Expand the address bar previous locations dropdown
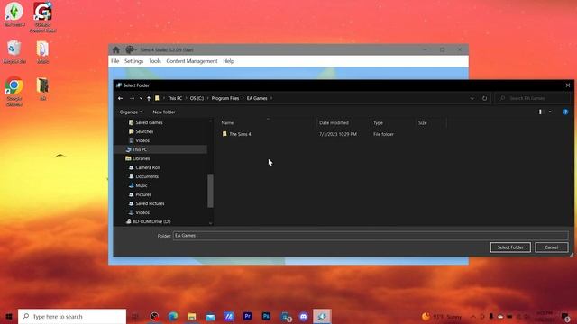Viewport: 577px width, 324px height. pos(472,98)
